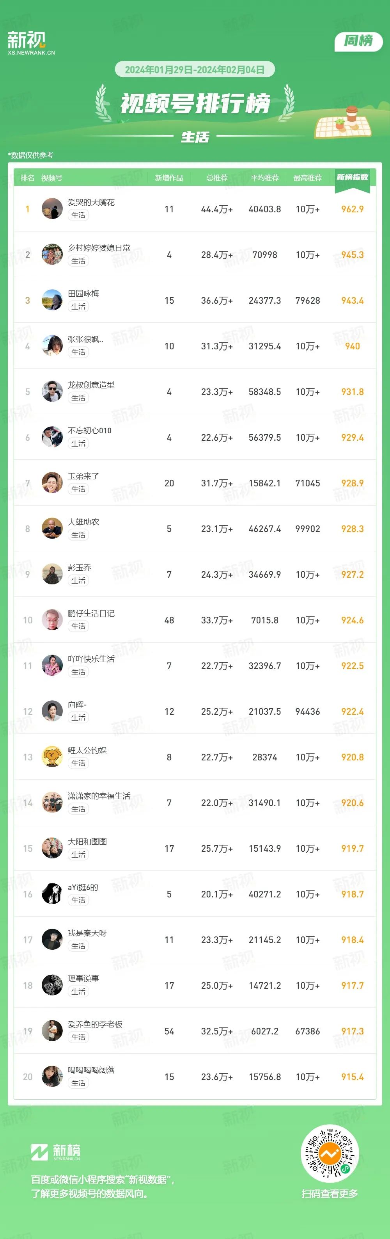Open the account name 爱养鱼的李老板
390x1239 pixels.
click(95, 1024)
